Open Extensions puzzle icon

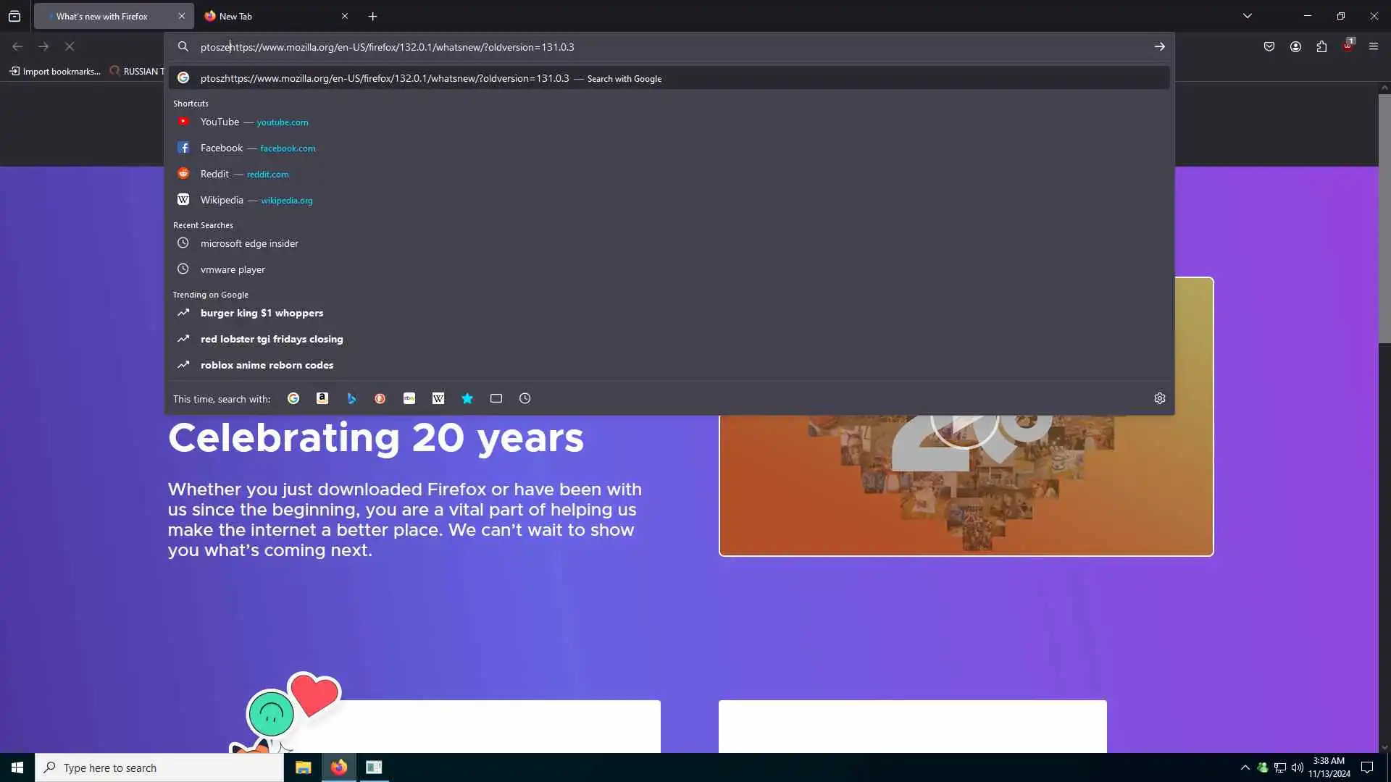pyautogui.click(x=1321, y=46)
